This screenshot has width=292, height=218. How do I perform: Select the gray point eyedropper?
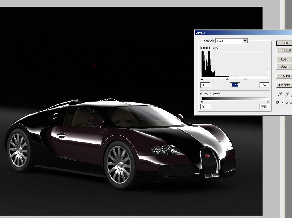click(287, 94)
